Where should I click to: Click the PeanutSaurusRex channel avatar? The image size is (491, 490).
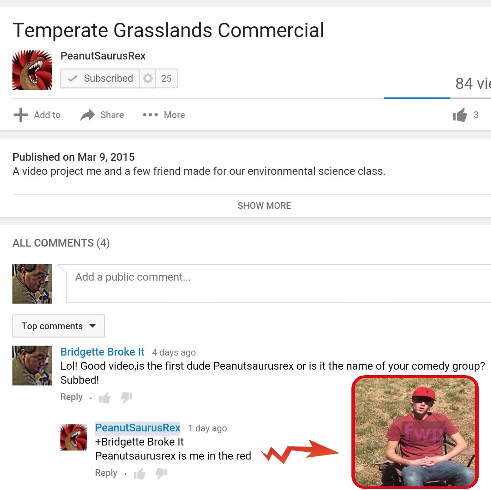(32, 70)
